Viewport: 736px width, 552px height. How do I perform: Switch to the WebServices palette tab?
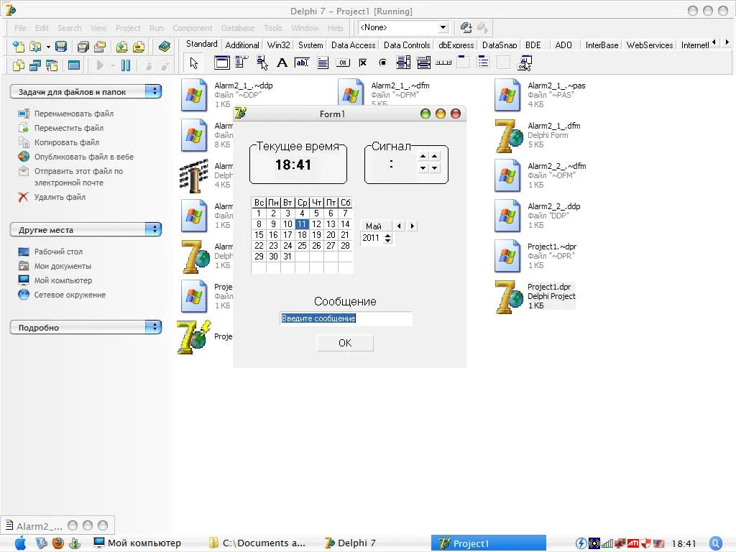[650, 45]
